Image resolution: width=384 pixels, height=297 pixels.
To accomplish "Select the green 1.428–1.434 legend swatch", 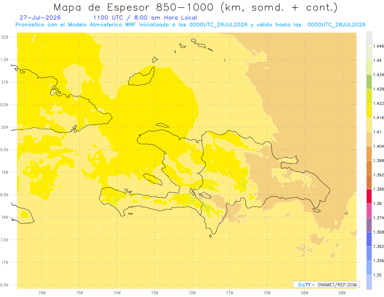I will [x=369, y=82].
